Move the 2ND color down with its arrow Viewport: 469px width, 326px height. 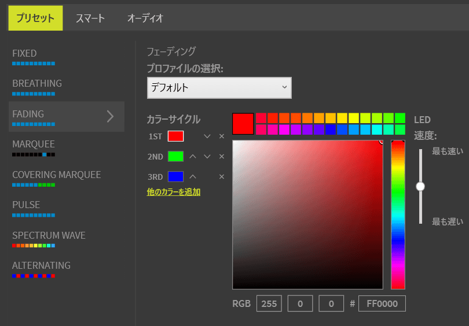[x=207, y=157]
